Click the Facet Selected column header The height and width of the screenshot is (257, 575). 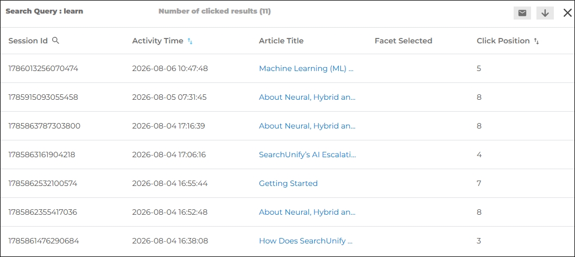click(x=403, y=41)
